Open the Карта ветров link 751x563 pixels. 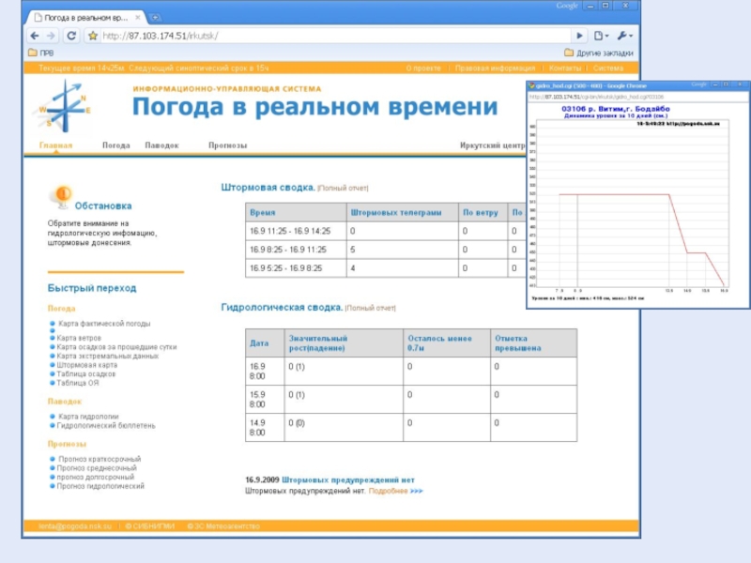pyautogui.click(x=79, y=338)
